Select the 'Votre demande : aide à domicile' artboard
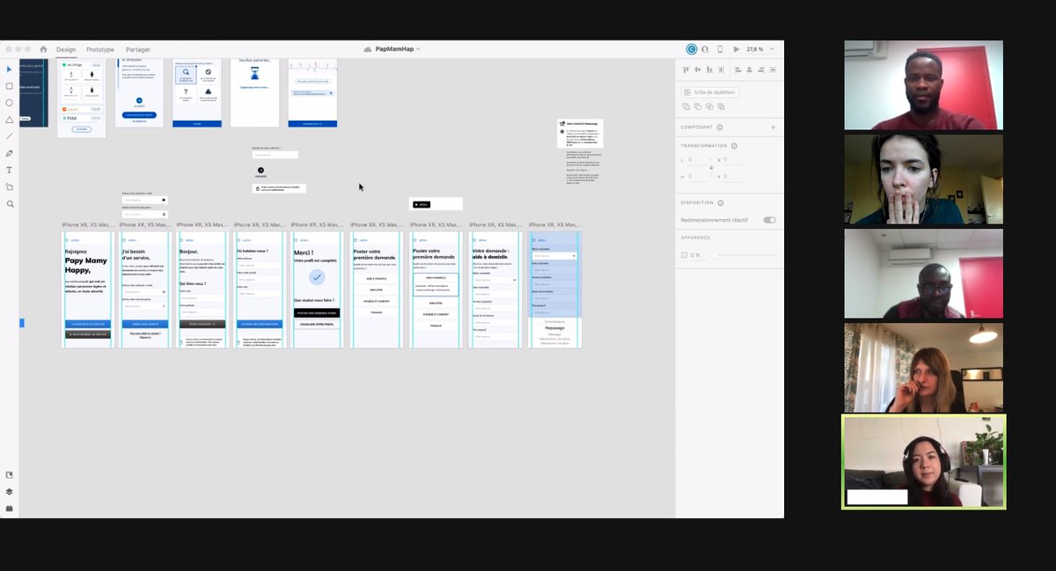This screenshot has height=571, width=1056. click(x=495, y=289)
